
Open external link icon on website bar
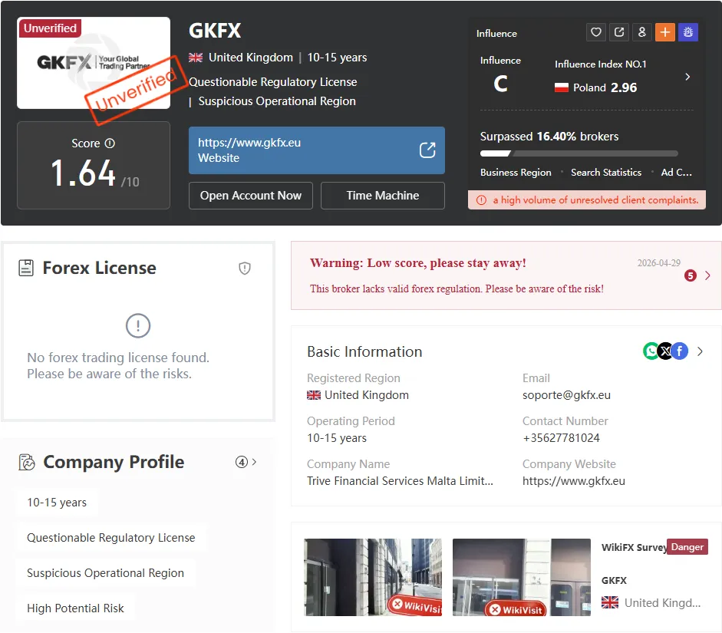click(x=427, y=150)
